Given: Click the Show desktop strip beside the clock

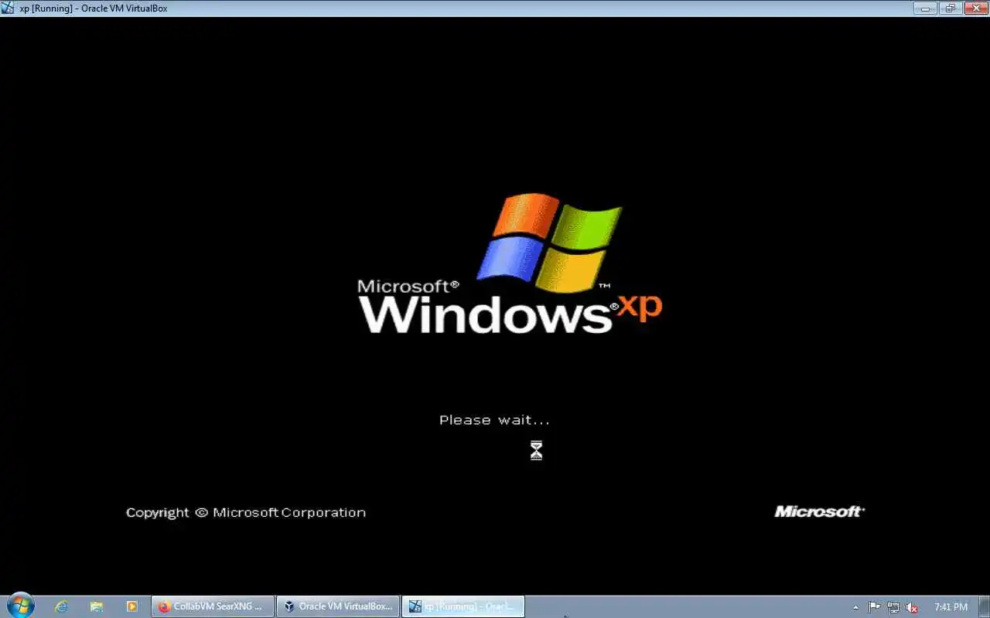Looking at the screenshot, I should coord(985,606).
